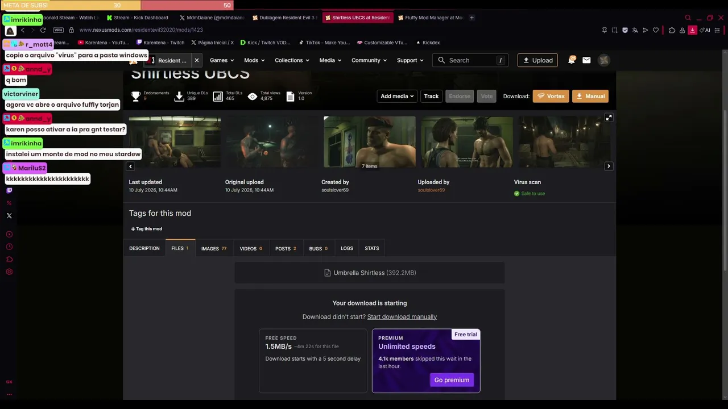Open a new browser tab
The image size is (728, 409).
point(471,18)
